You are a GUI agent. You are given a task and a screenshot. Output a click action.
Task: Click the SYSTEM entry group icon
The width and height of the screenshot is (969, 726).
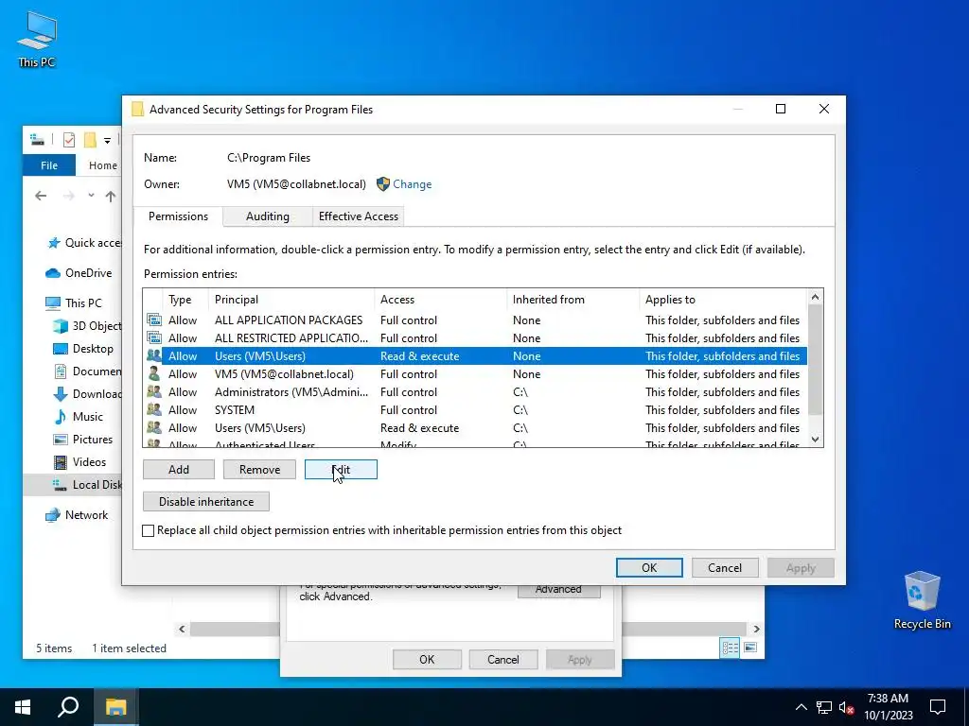point(154,409)
